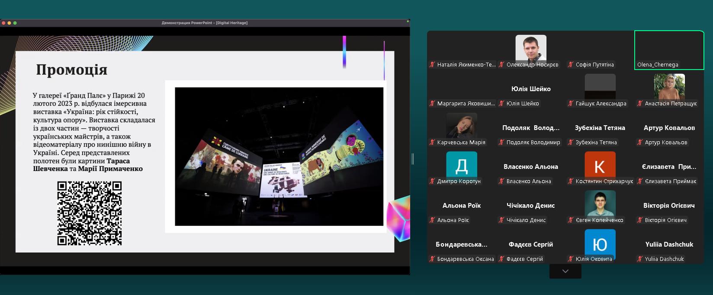Click the exhibition photo in the slide
The width and height of the screenshot is (713, 295).
pos(279,156)
